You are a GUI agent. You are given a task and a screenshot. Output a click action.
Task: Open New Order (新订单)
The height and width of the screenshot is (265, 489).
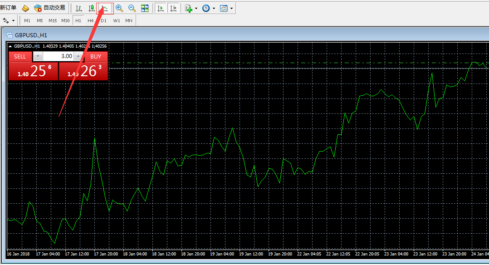pyautogui.click(x=8, y=8)
